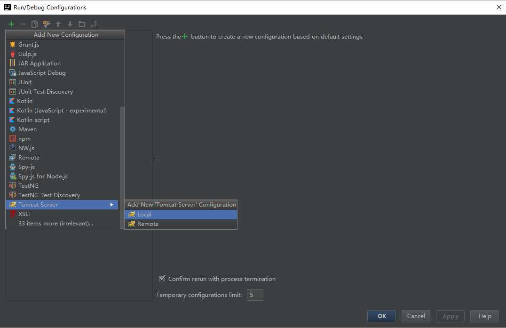Click the Copy Configuration toolbar icon
Image resolution: width=506 pixels, height=328 pixels.
[34, 24]
